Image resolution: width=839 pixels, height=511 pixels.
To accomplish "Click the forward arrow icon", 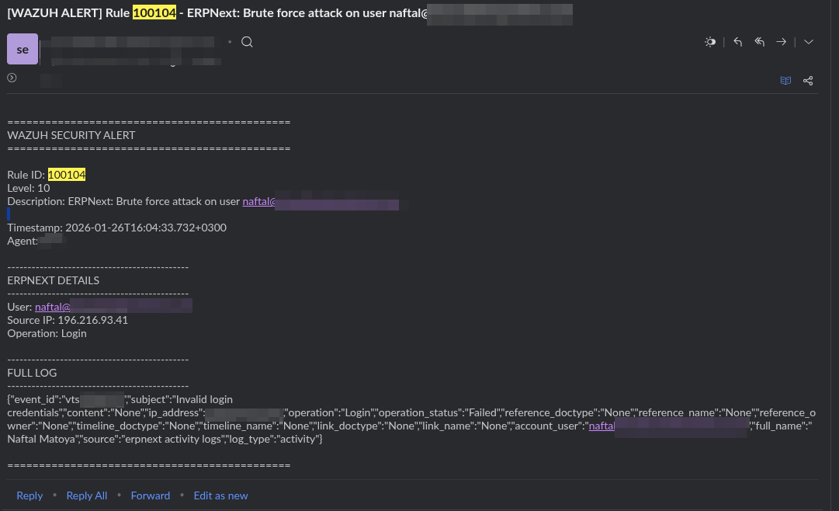I will click(x=782, y=42).
